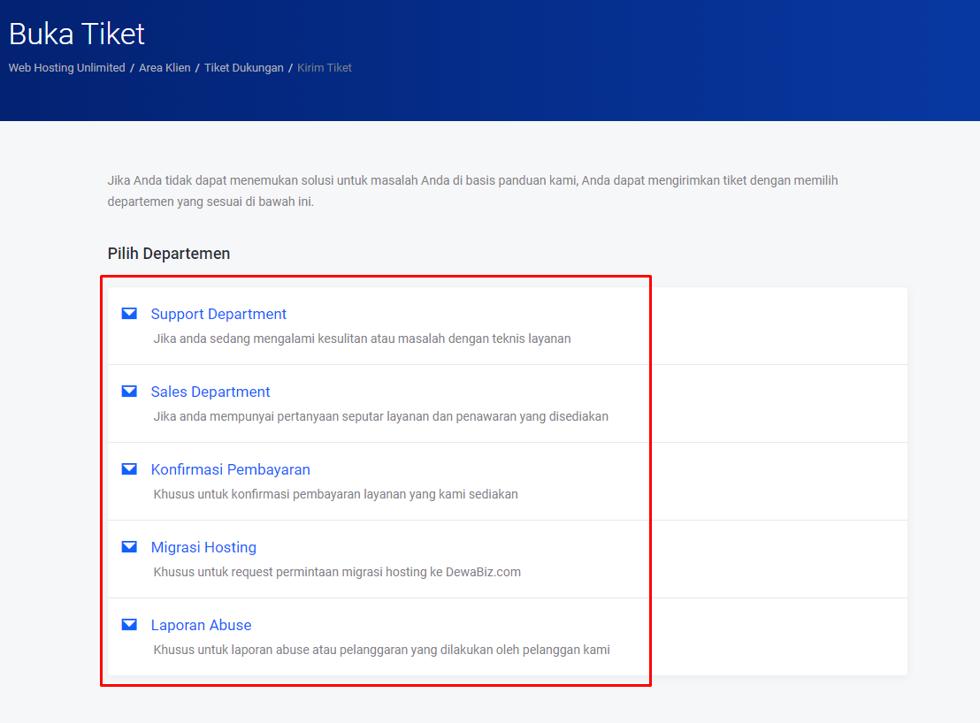Go to Web Hosting Unlimited breadcrumb
This screenshot has width=980, height=723.
(66, 68)
